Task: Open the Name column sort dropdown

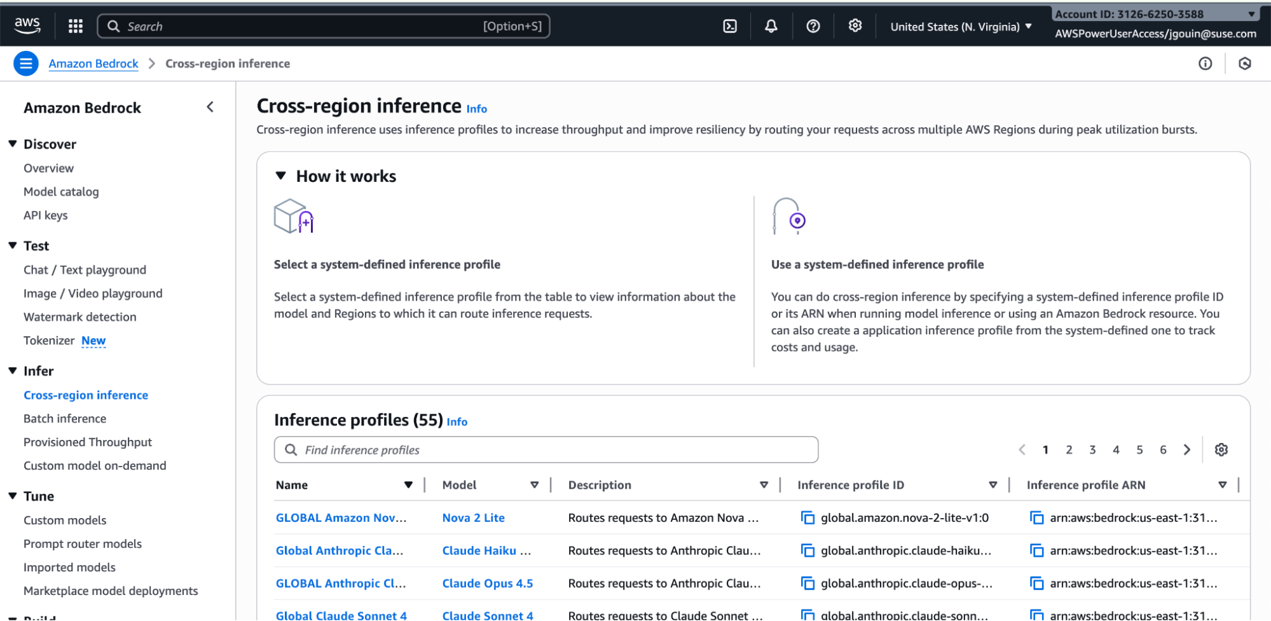Action: click(409, 484)
